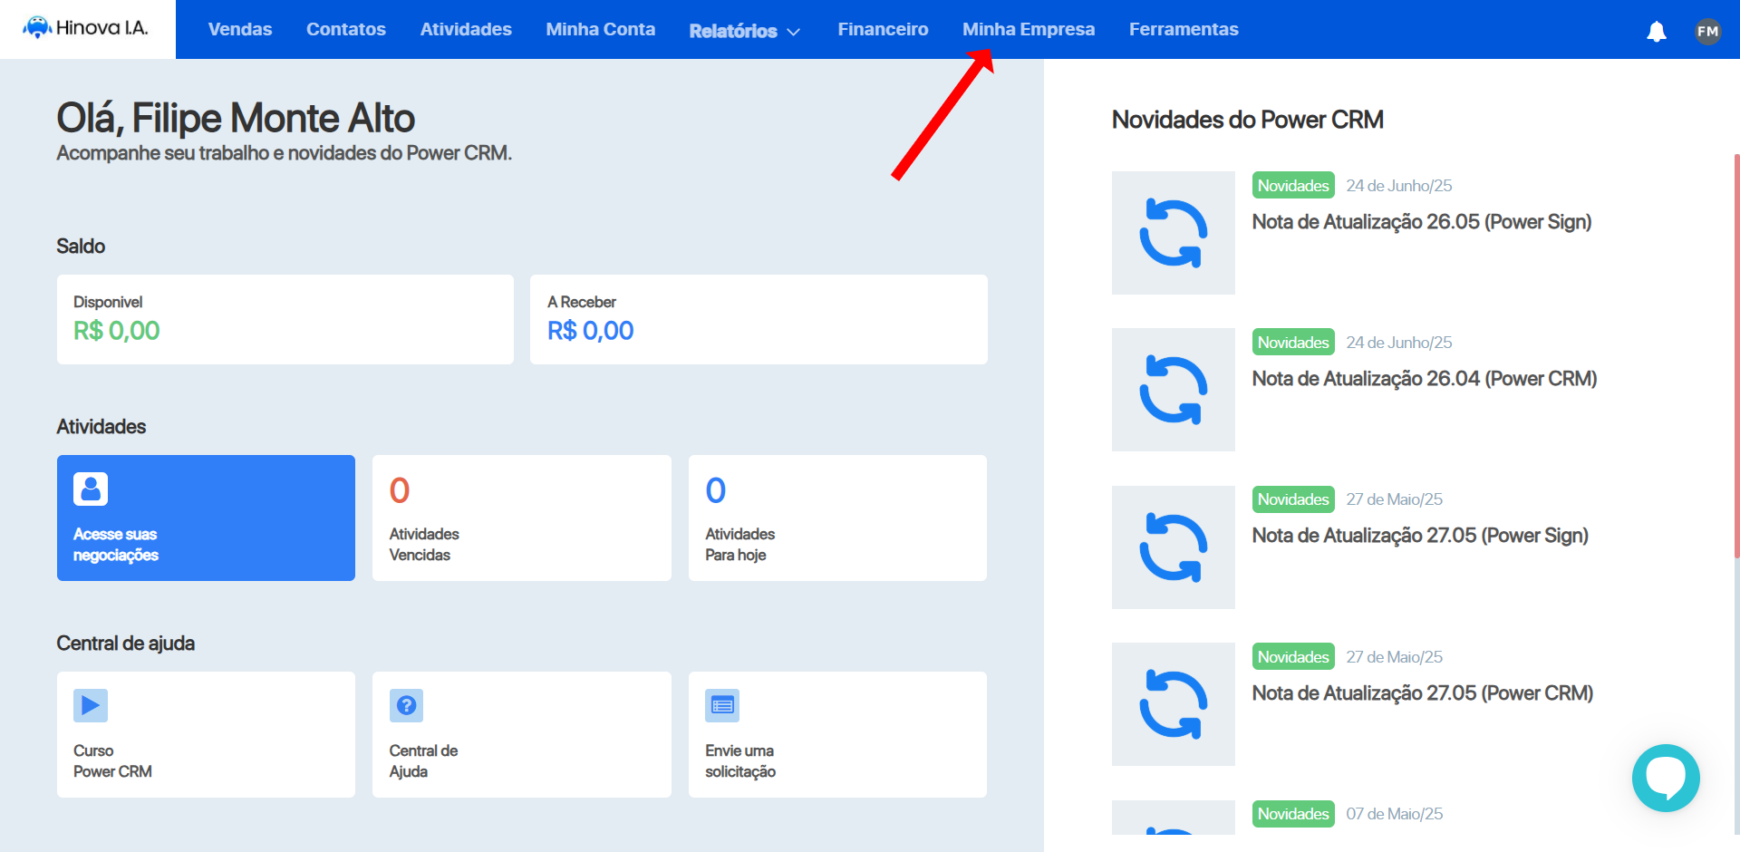Open the FM user avatar menu
This screenshot has width=1740, height=852.
(1707, 31)
